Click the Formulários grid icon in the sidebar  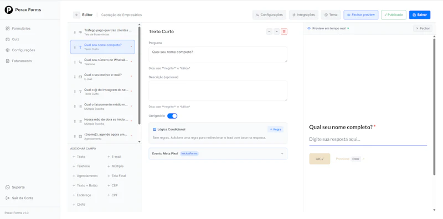click(8, 29)
